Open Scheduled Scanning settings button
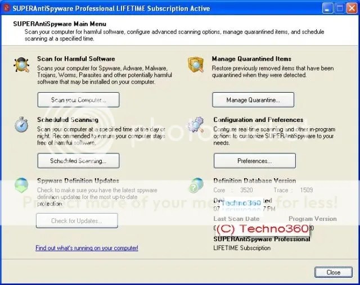 (79, 161)
